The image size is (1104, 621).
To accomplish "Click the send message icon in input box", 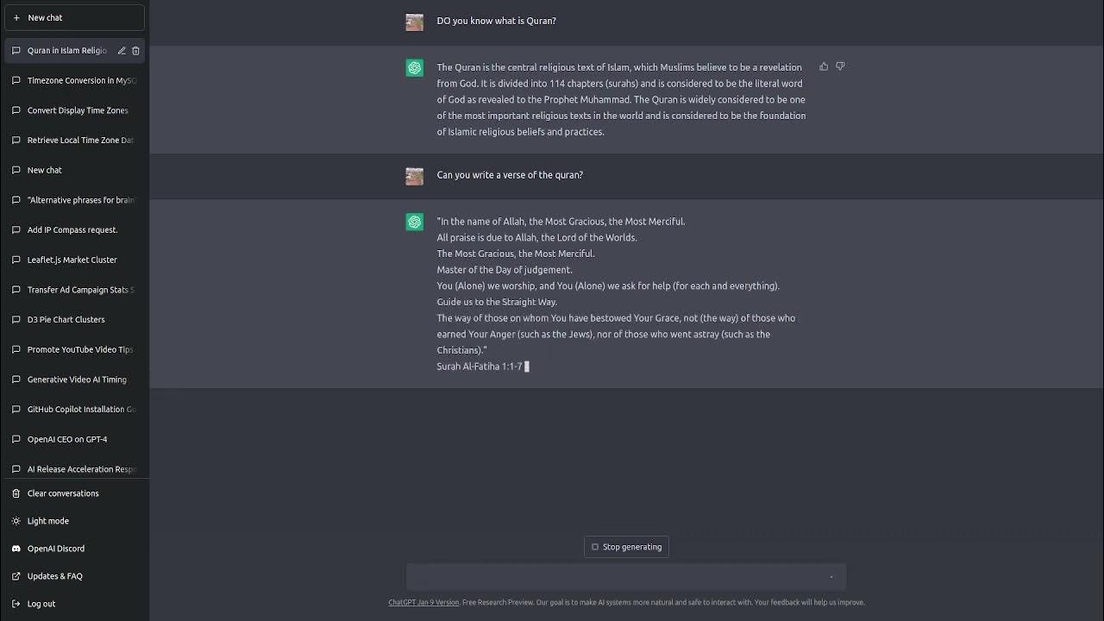I will click(x=831, y=576).
